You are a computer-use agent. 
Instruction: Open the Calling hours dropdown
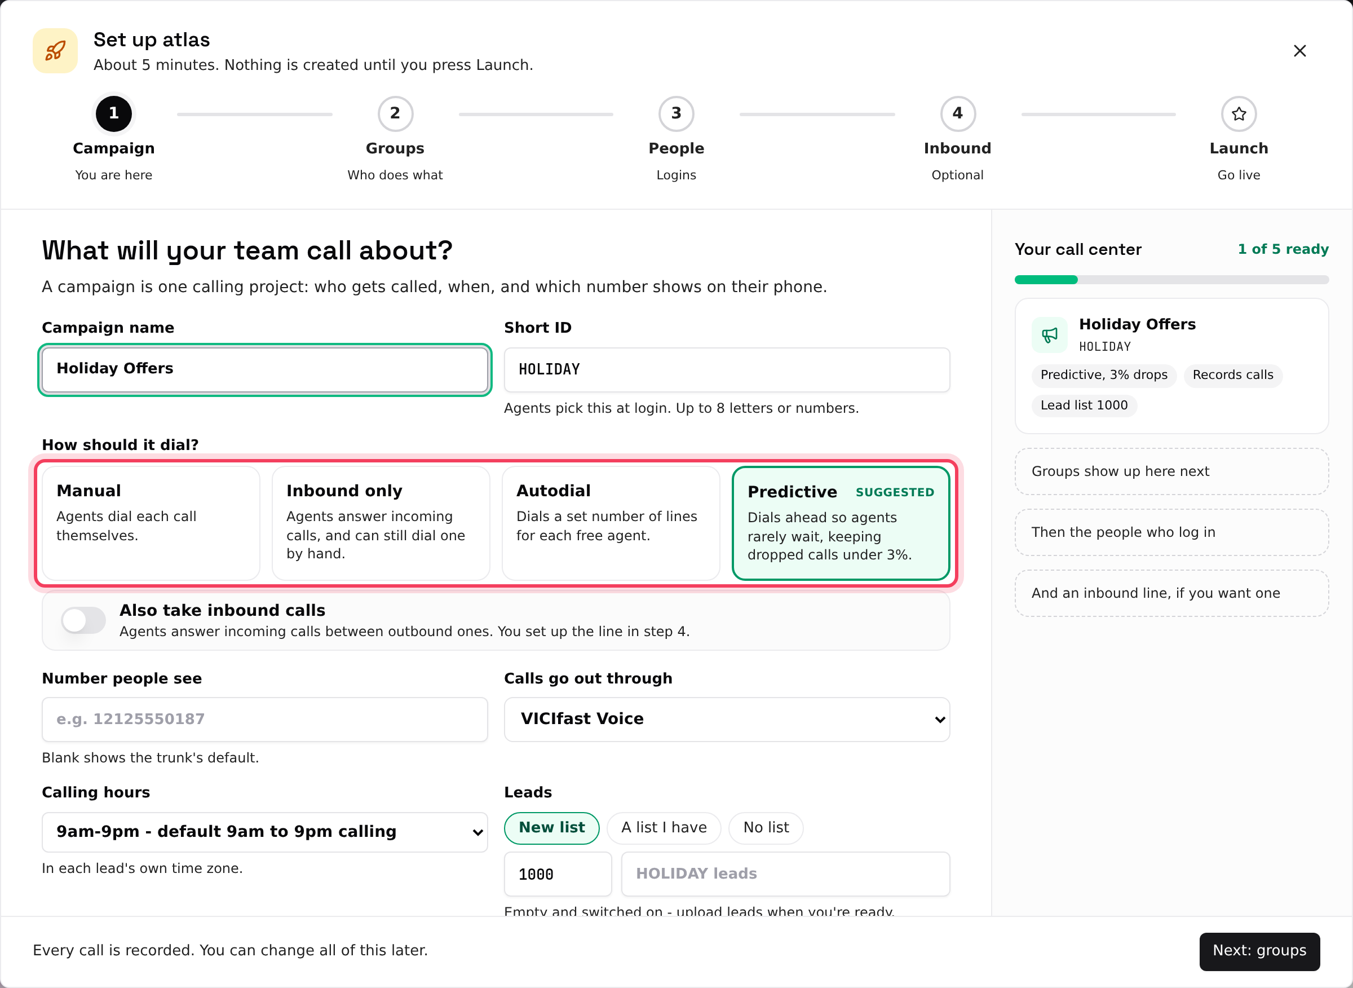(x=265, y=832)
